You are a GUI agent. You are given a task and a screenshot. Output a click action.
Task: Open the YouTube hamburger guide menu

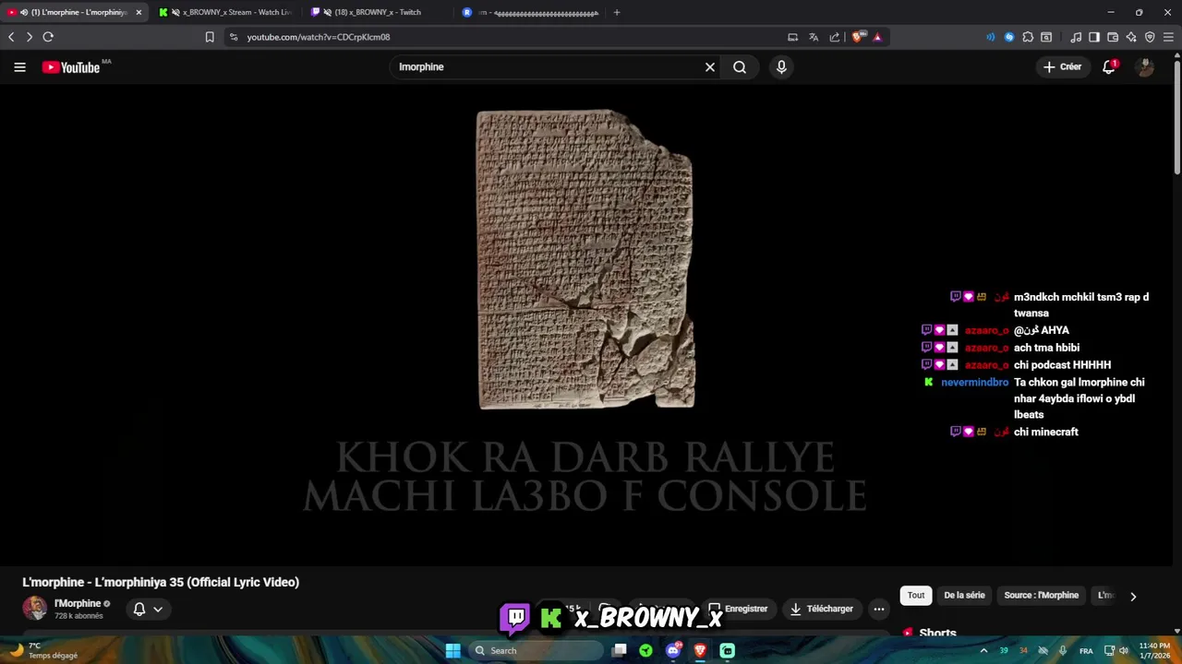[19, 66]
